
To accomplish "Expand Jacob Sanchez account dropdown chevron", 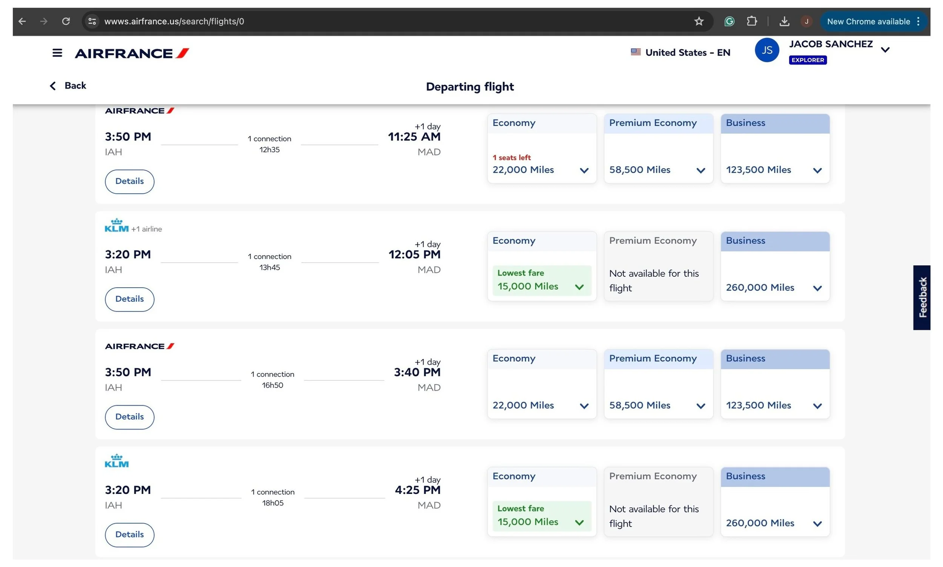I will pos(885,50).
